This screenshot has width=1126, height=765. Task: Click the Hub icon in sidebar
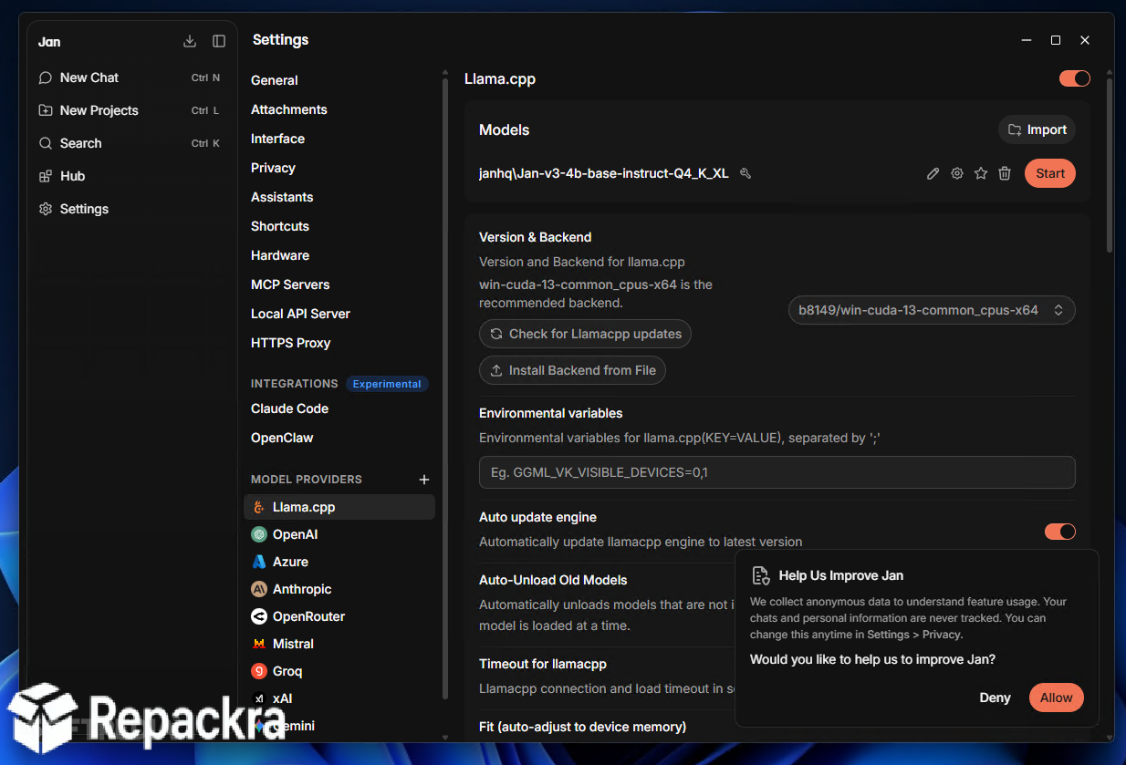point(46,176)
